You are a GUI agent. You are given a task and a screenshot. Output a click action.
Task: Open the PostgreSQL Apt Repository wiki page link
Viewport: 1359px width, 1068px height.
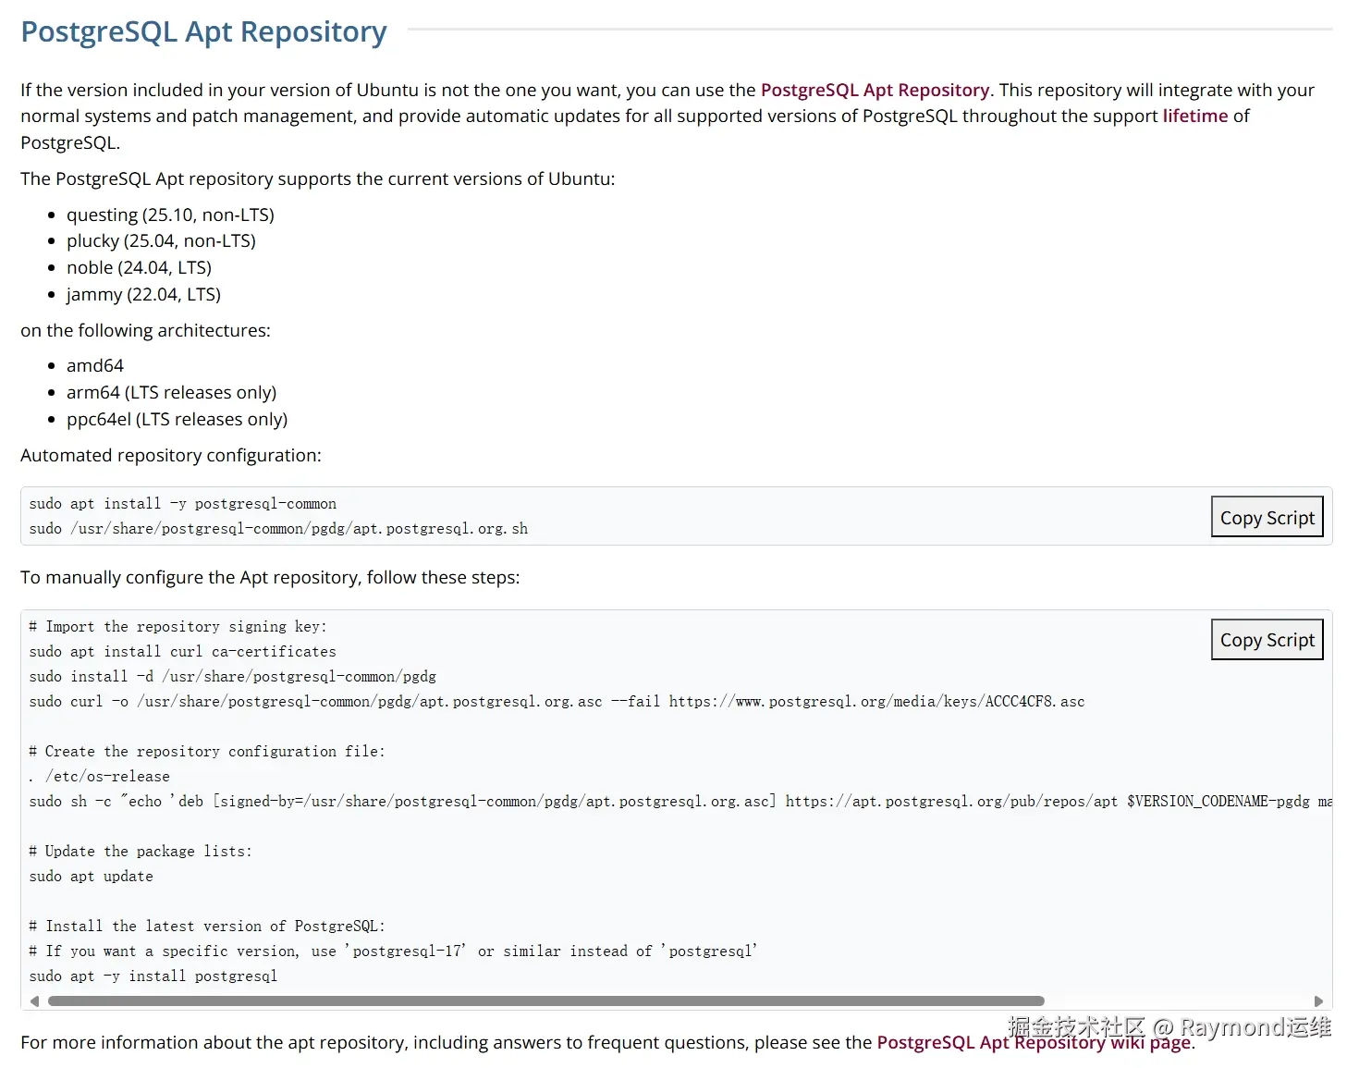(x=1034, y=1042)
